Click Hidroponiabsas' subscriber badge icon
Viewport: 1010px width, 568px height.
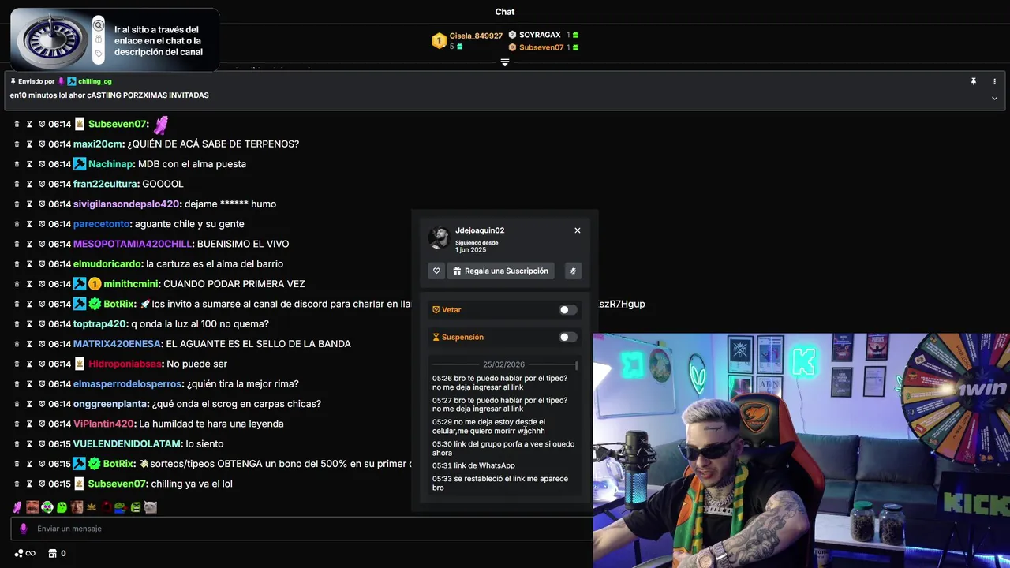coord(80,364)
